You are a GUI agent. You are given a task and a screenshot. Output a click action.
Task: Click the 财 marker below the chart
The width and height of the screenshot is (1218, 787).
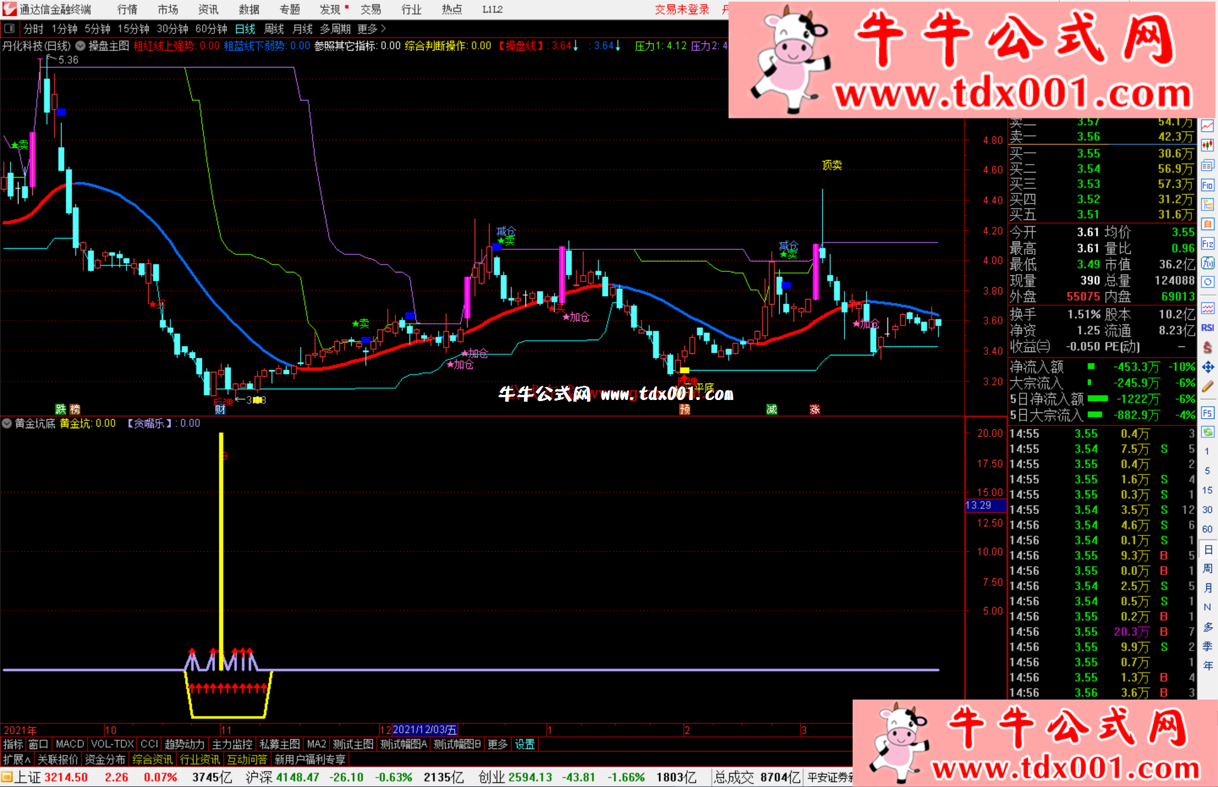click(219, 410)
